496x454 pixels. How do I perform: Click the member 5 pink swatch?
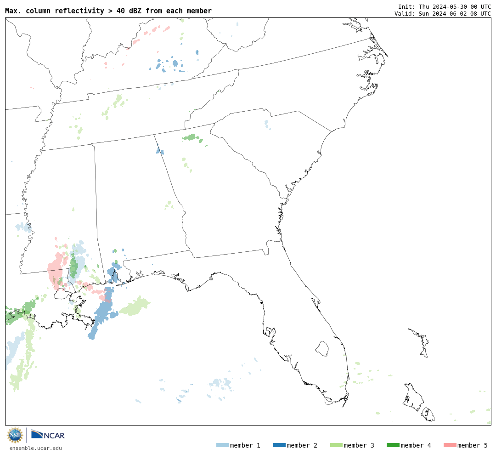(x=450, y=445)
